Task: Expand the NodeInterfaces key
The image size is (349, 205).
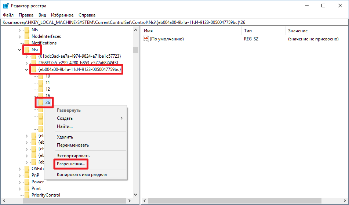Action: pos(19,36)
